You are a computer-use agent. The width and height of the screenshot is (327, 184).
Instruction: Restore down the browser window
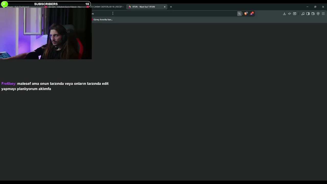(315, 7)
